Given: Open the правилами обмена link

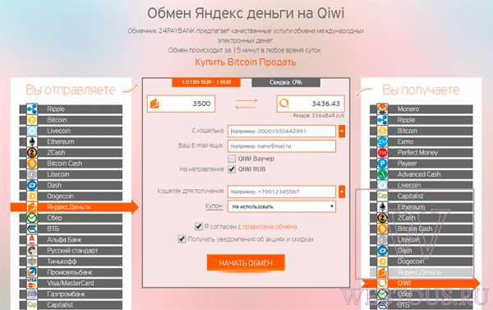Looking at the screenshot, I should coord(270,227).
